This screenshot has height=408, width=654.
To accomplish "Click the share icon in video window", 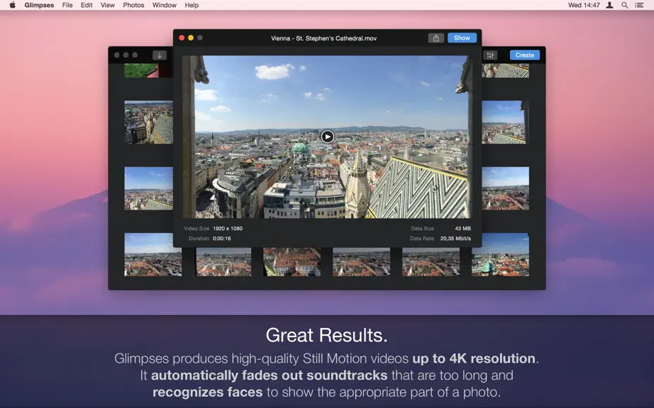I will click(436, 38).
